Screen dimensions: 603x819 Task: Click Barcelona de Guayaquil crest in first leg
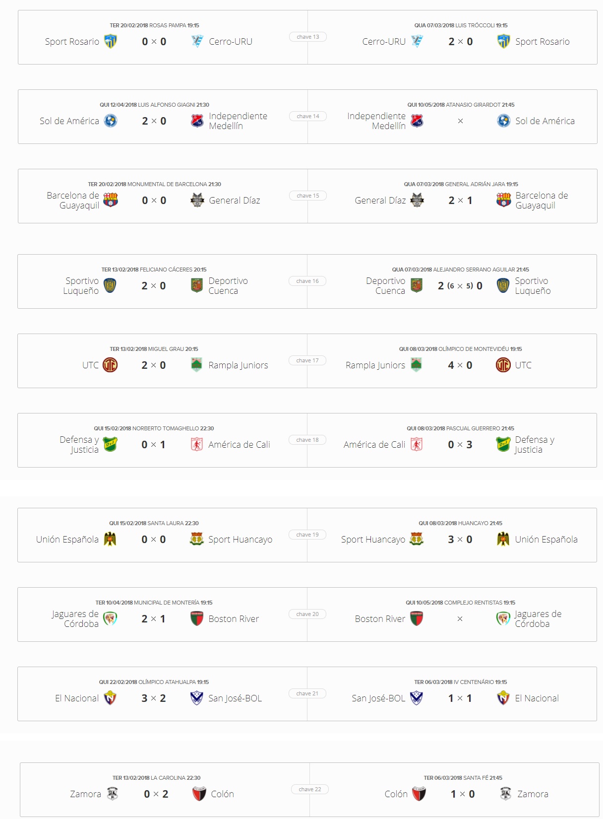coord(110,201)
